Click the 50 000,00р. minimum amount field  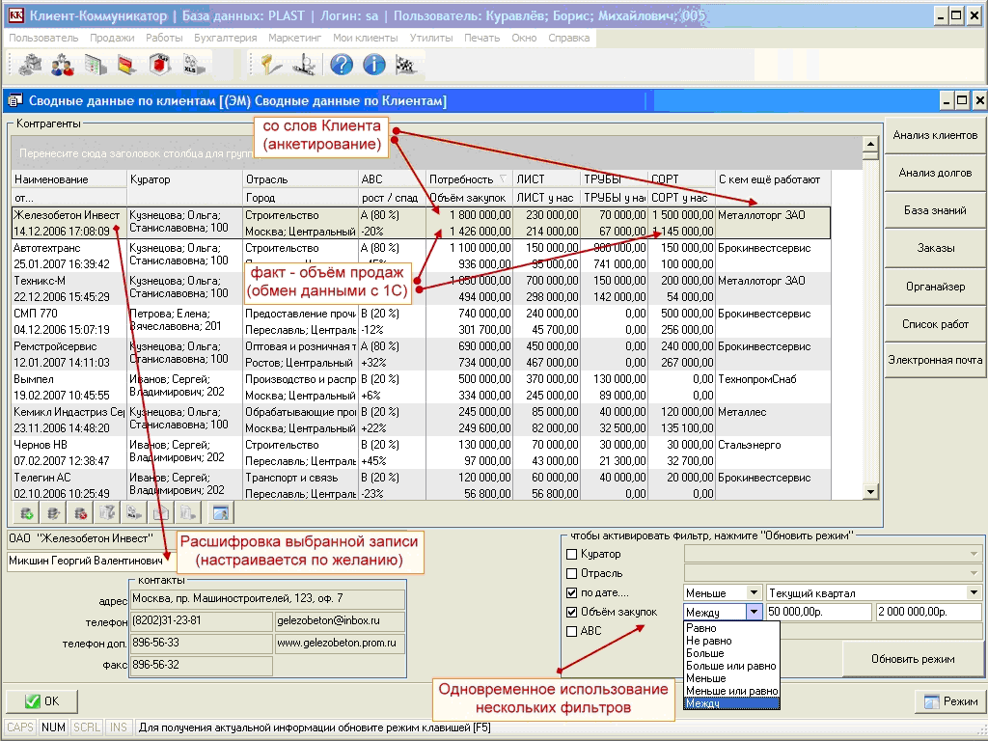[x=817, y=612]
